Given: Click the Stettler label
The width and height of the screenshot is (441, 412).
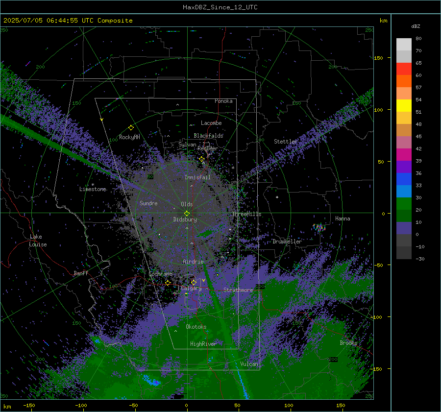Looking at the screenshot, I should (x=286, y=142).
